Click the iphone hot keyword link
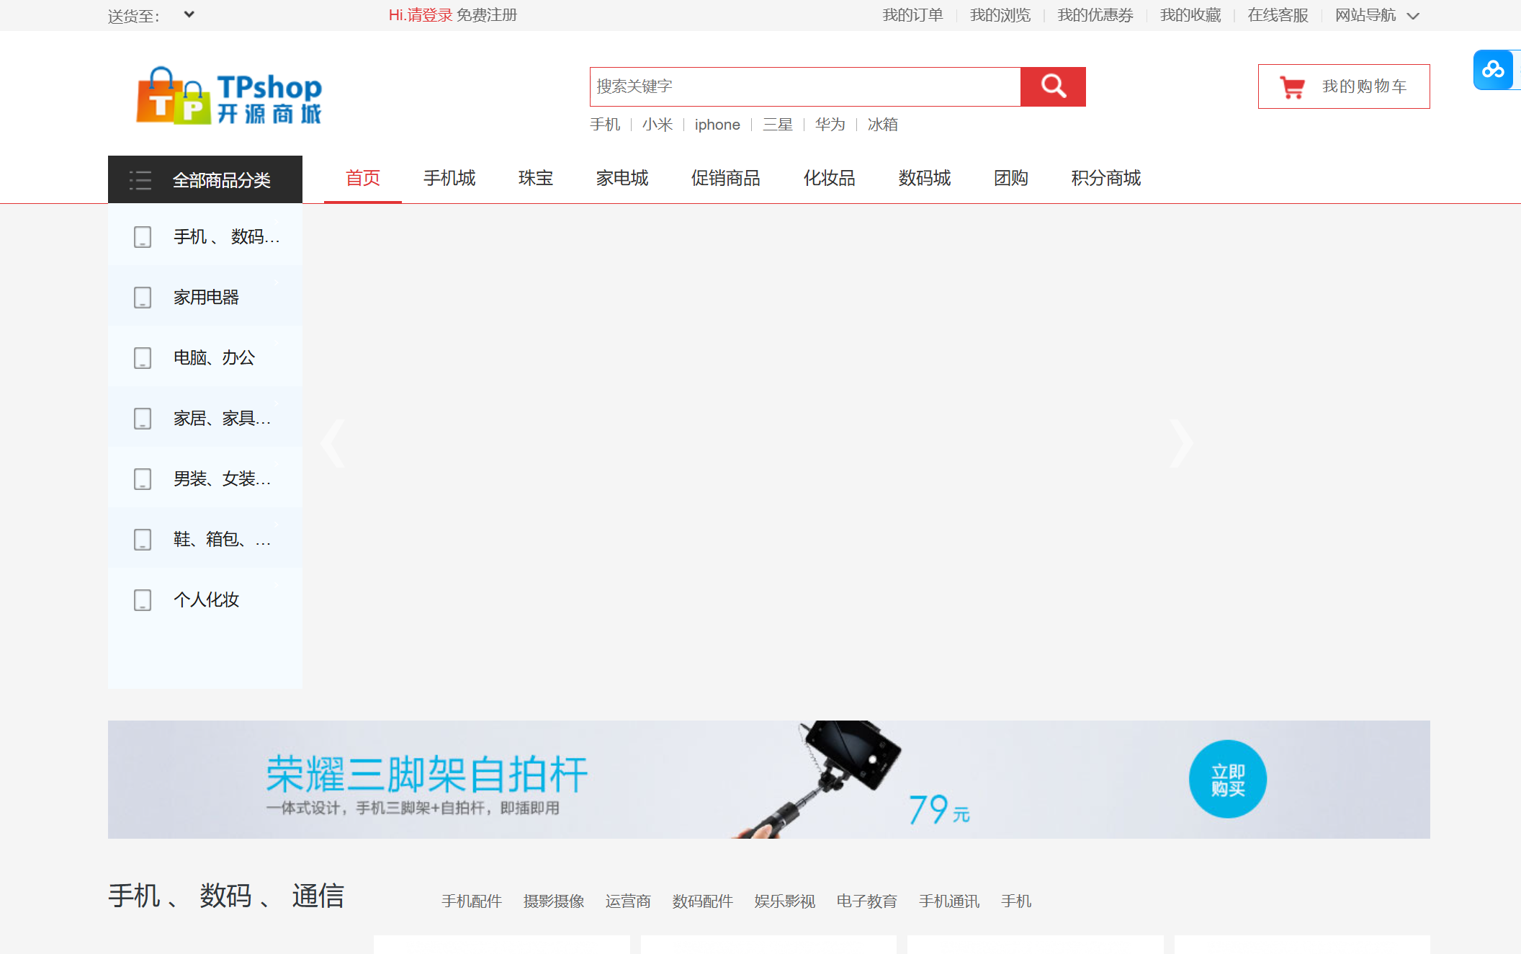1521x954 pixels. [717, 125]
